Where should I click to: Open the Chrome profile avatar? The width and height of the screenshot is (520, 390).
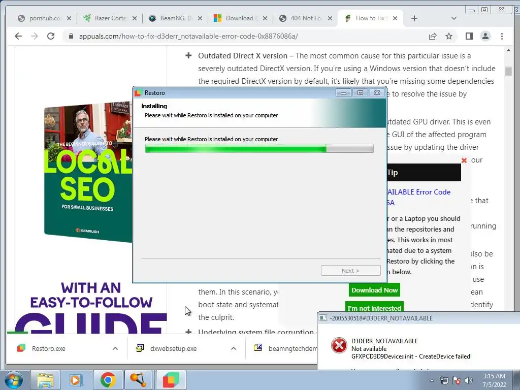pyautogui.click(x=485, y=36)
